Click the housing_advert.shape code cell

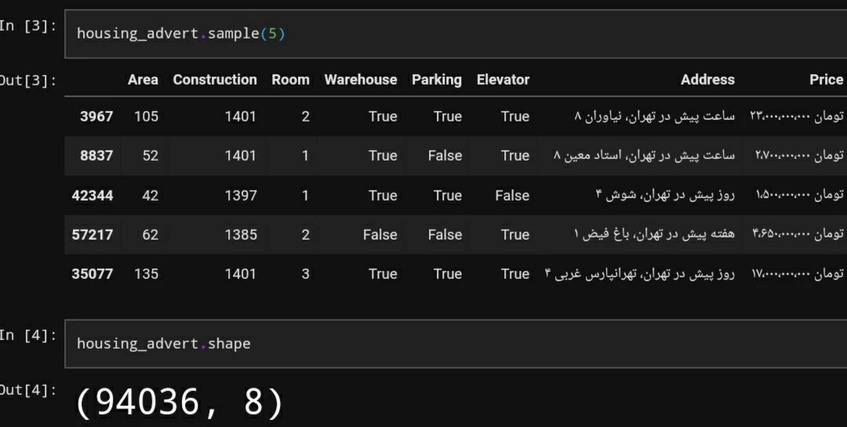(x=455, y=343)
